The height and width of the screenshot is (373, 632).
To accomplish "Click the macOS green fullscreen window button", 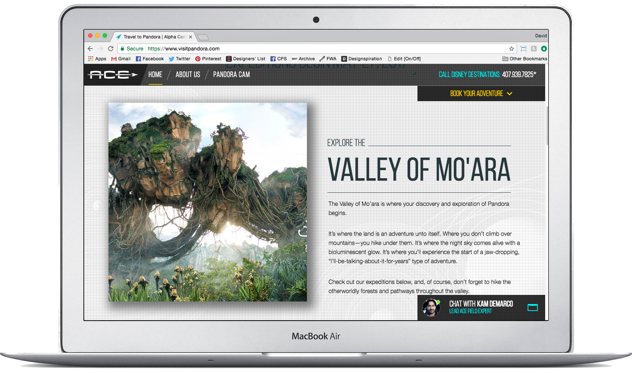I will tap(105, 36).
